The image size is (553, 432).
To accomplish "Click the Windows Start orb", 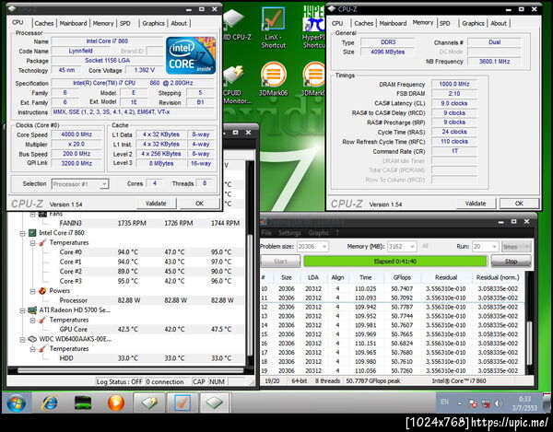I will [x=17, y=403].
